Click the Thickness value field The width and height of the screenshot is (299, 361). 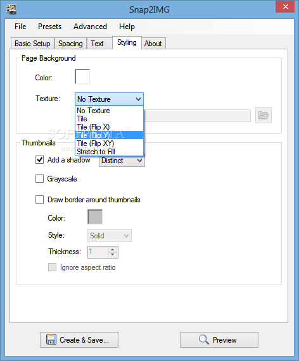click(98, 252)
